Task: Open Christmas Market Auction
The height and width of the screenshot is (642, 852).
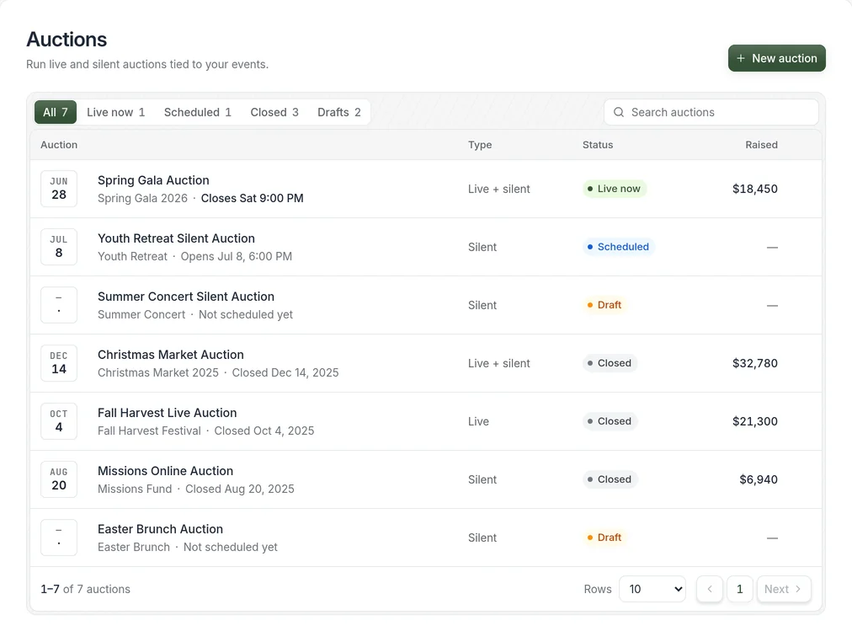Action: pos(171,355)
